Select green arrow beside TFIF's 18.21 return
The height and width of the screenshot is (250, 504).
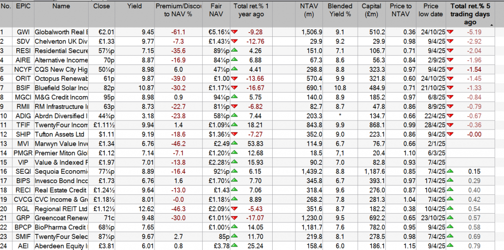(x=235, y=125)
